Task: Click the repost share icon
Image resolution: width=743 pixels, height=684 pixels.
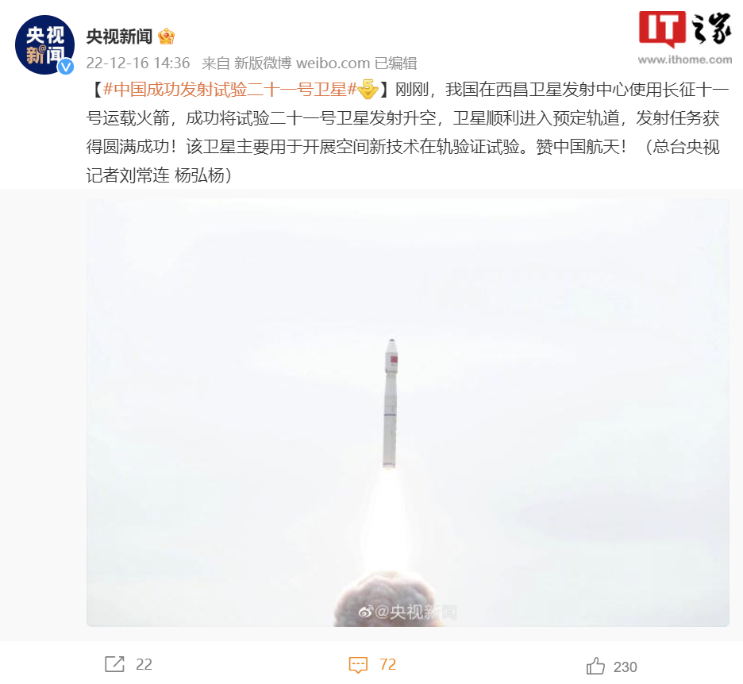Action: tap(114, 664)
